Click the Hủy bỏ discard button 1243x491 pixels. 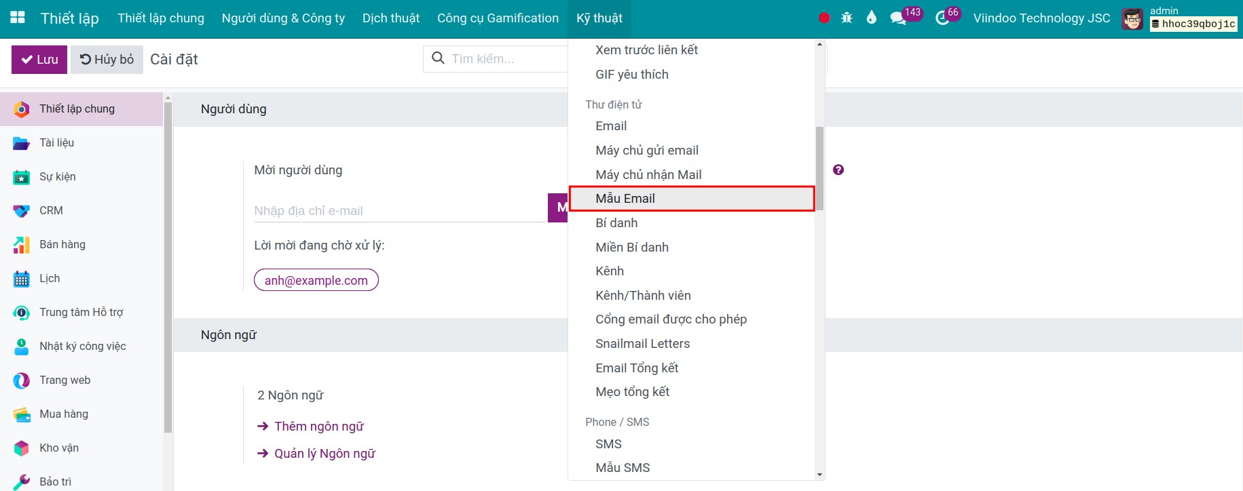point(107,60)
